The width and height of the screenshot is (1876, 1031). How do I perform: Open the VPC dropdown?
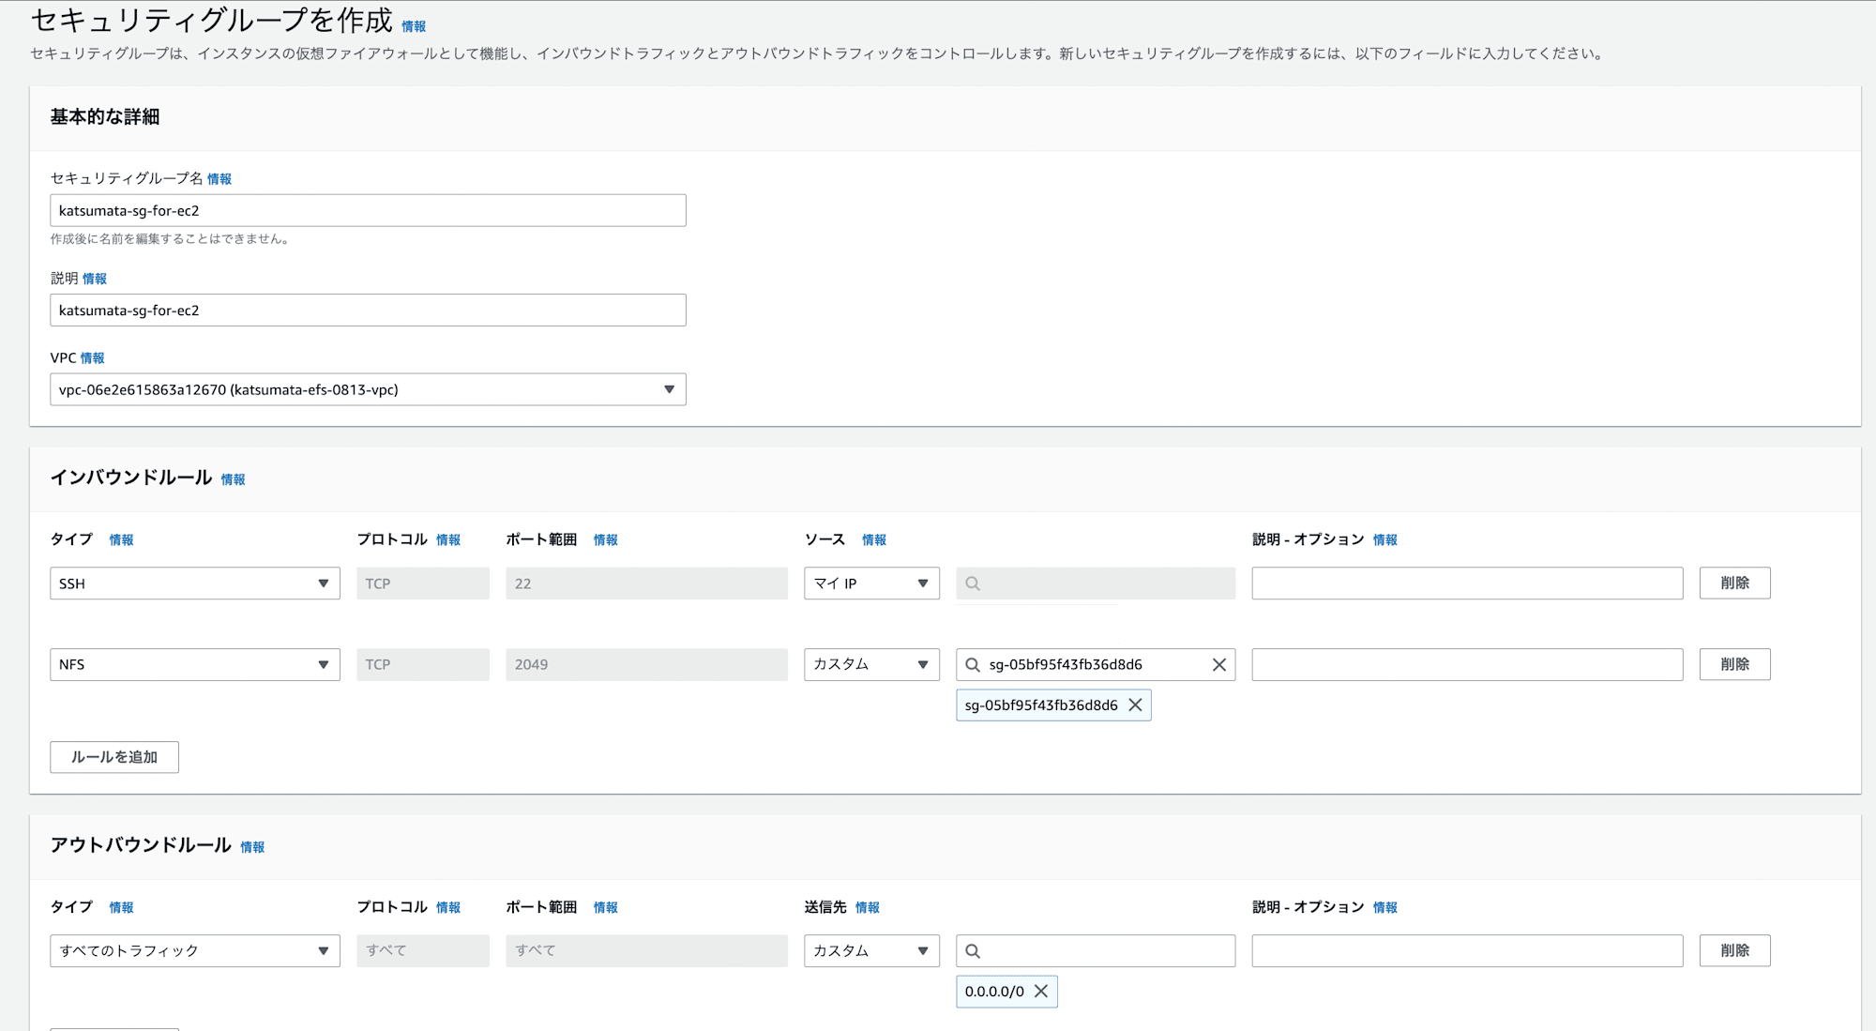[368, 389]
